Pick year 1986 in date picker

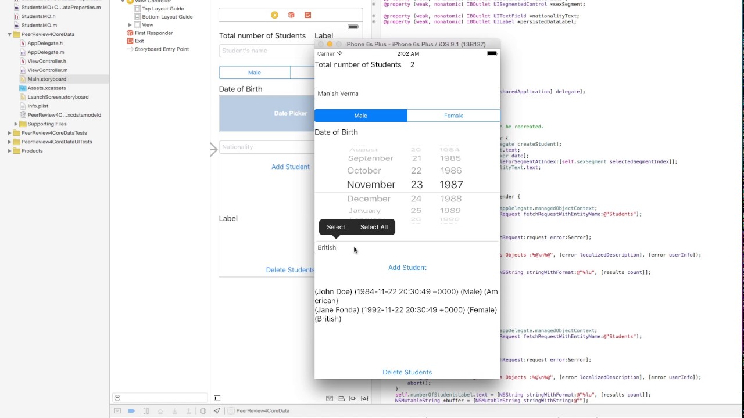451,171
